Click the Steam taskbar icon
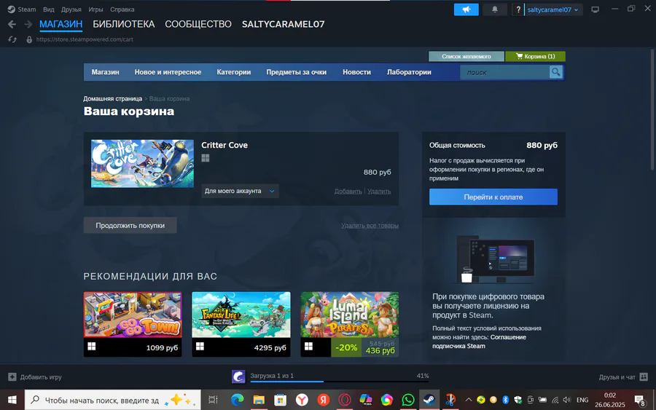The height and width of the screenshot is (410, 656). [429, 400]
